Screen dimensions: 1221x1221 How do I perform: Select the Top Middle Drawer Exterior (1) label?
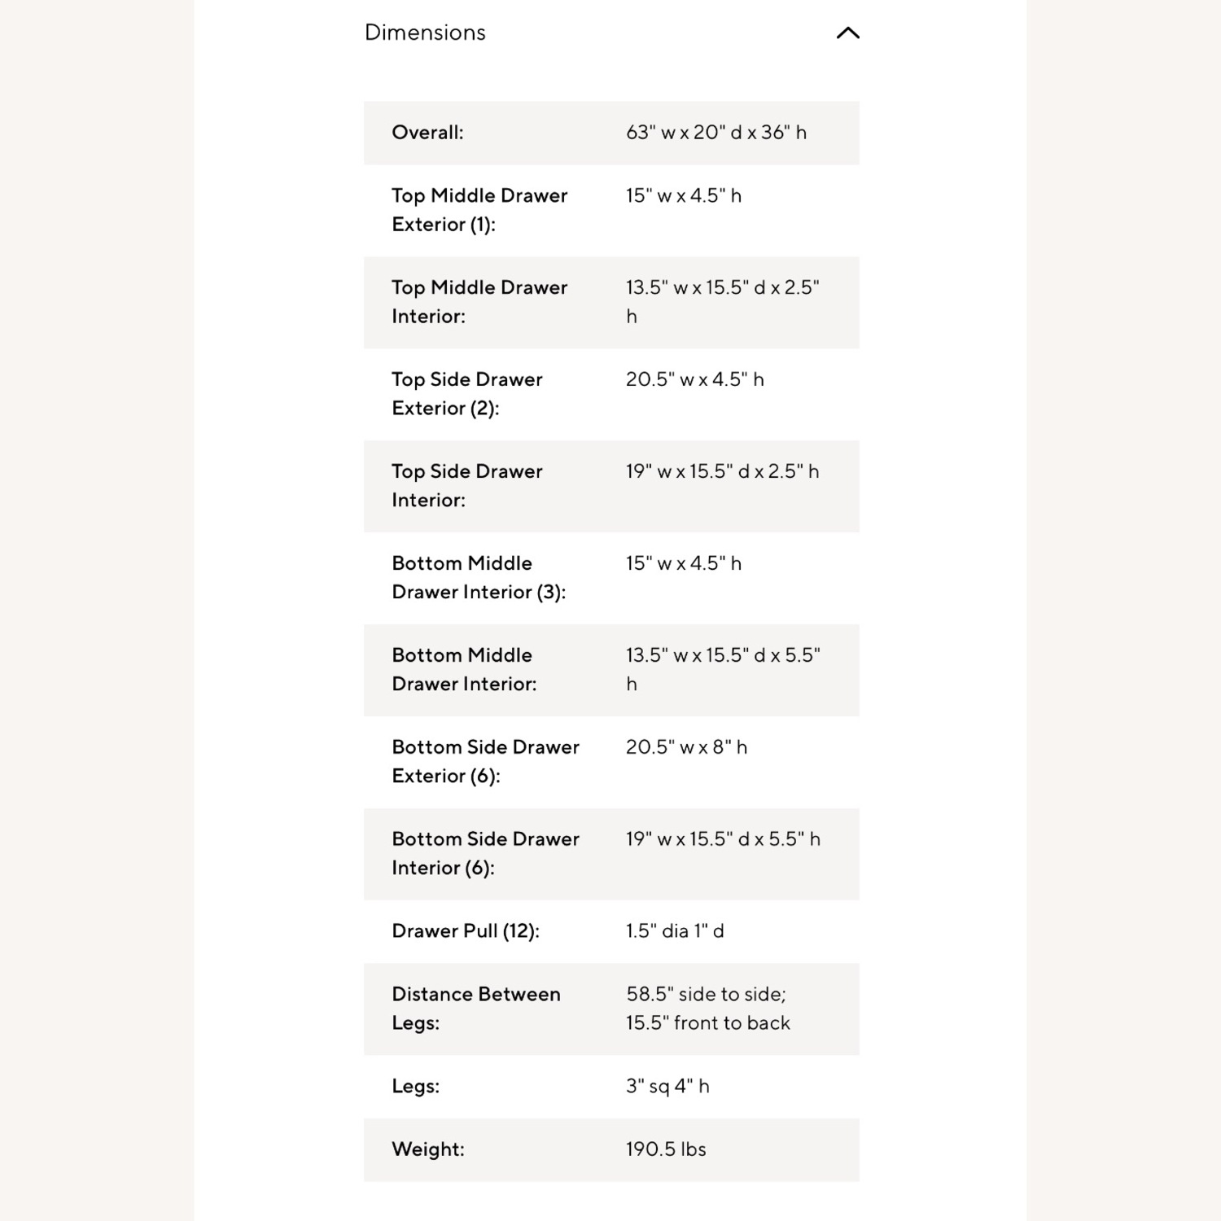[479, 210]
